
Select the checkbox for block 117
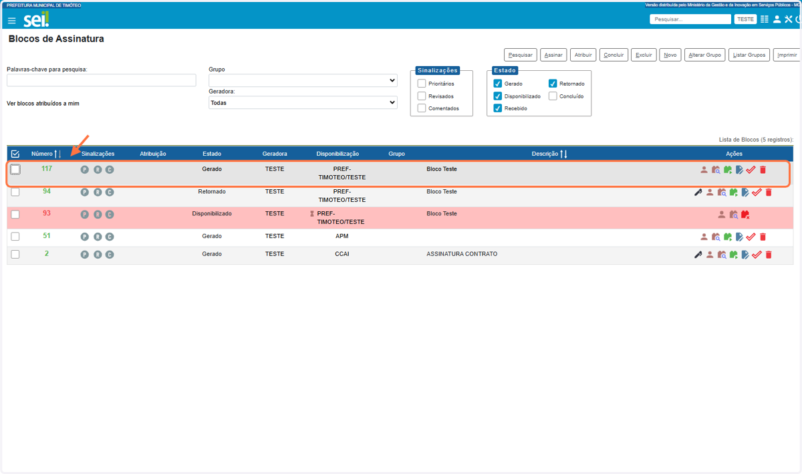pyautogui.click(x=15, y=170)
